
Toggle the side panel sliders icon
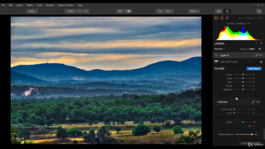click(227, 11)
